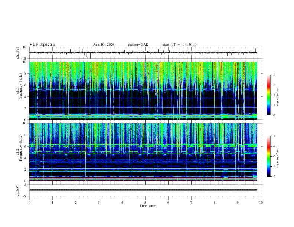Click the ch.1 color scale bar
Image resolution: width=294 pixels, height=227 pixels.
coord(269,95)
